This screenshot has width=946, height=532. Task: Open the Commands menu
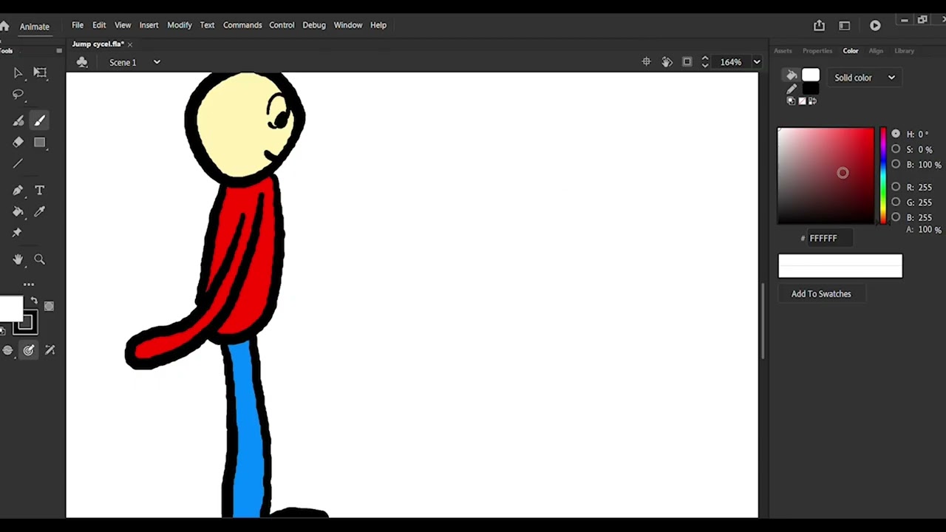click(x=242, y=25)
